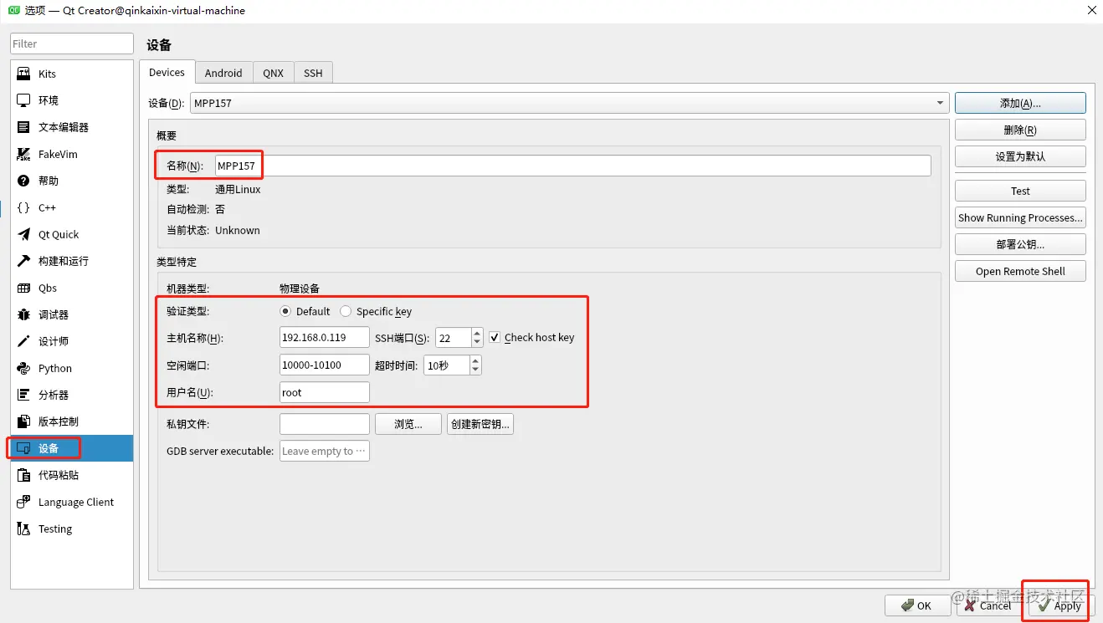Click the 主机名称 field 192.168.0.119
Image resolution: width=1103 pixels, height=623 pixels.
pos(325,337)
